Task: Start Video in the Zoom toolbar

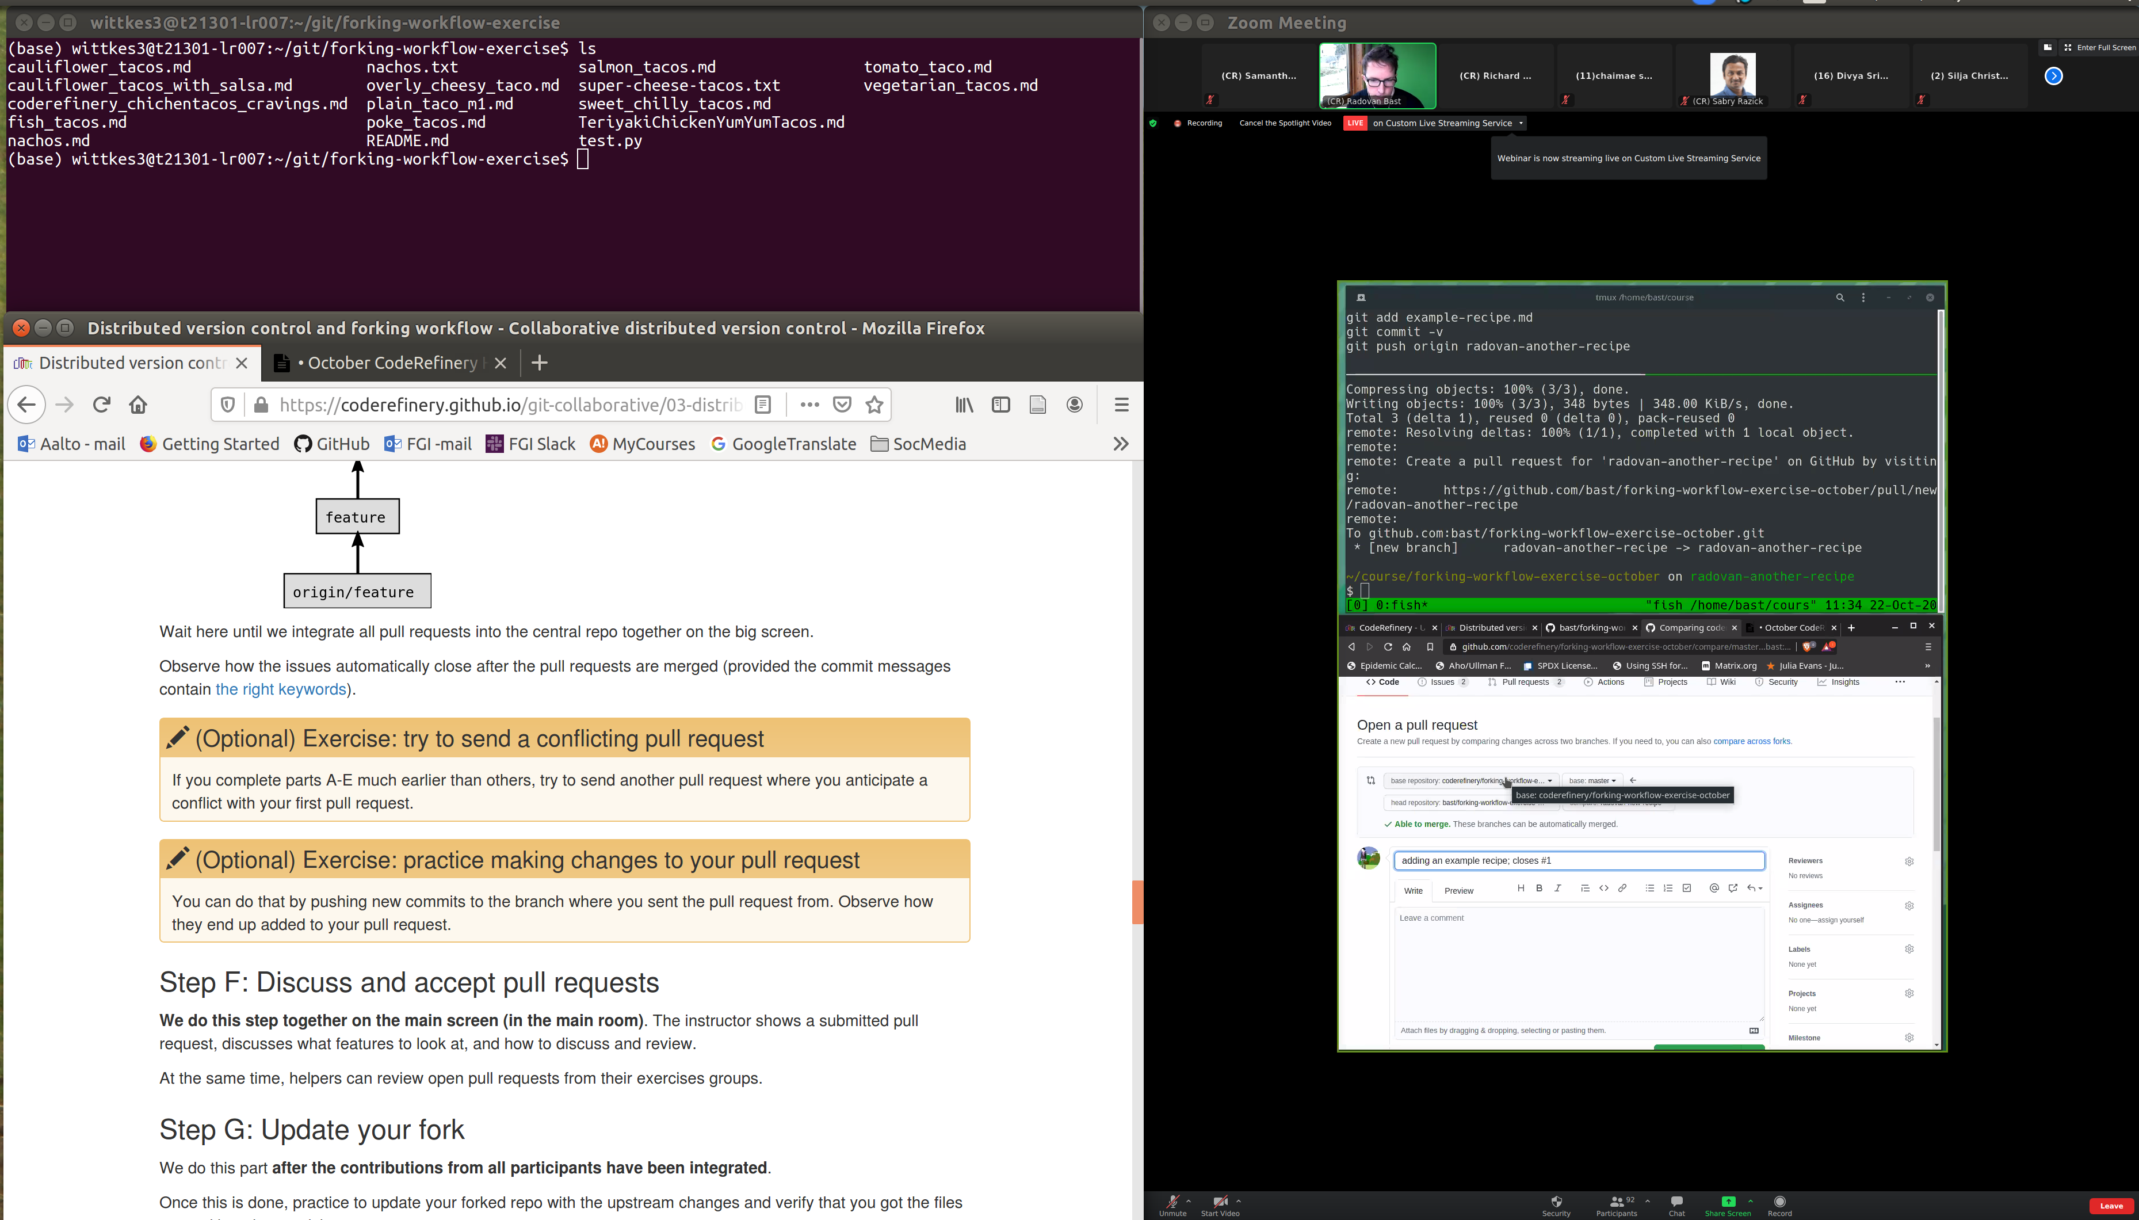Action: (1220, 1206)
